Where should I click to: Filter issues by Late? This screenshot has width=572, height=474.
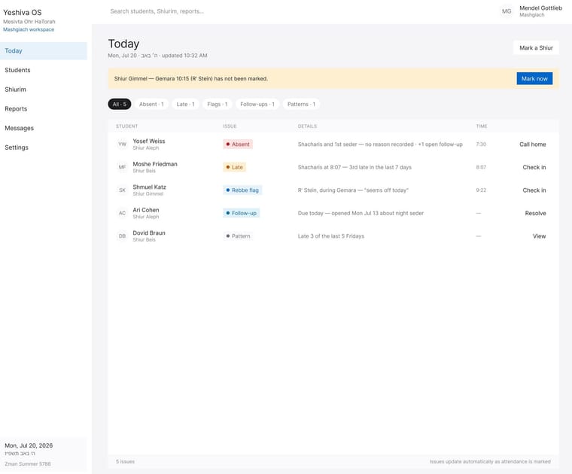tap(185, 105)
